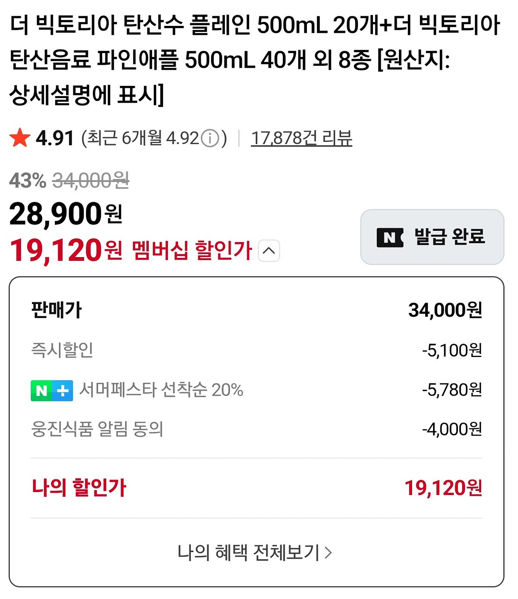This screenshot has height=599, width=518.
Task: Click the crossed-out 34,000원 original price
Action: coord(91,181)
